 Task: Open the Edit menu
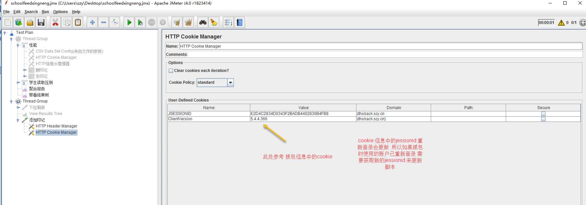pyautogui.click(x=17, y=12)
